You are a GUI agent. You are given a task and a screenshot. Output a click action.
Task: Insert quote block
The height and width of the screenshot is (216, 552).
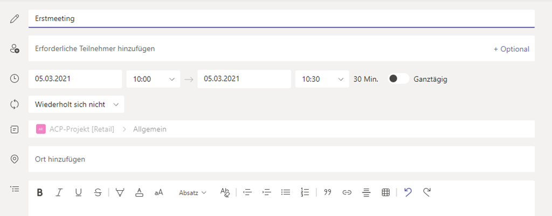click(328, 192)
